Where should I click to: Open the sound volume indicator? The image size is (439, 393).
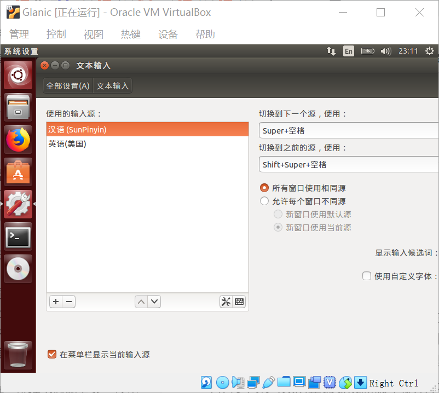(x=385, y=51)
